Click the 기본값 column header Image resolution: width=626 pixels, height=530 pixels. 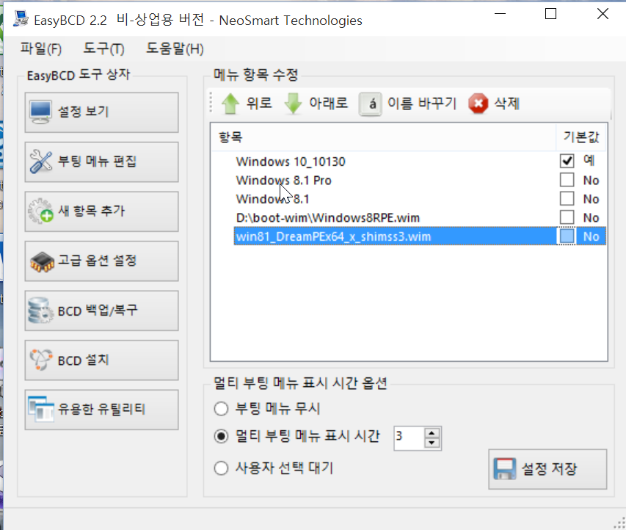pos(581,137)
